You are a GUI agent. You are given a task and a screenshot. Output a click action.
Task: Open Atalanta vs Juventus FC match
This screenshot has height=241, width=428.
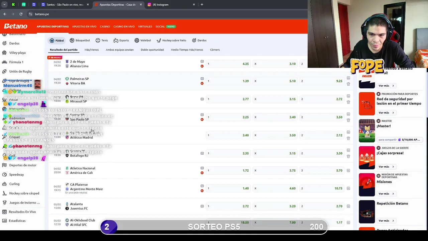(79, 206)
